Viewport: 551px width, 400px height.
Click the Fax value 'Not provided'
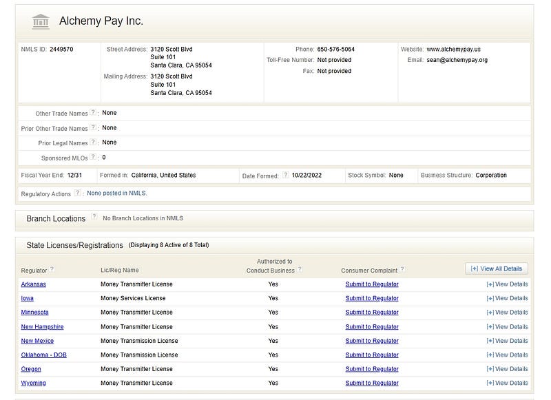click(x=334, y=71)
